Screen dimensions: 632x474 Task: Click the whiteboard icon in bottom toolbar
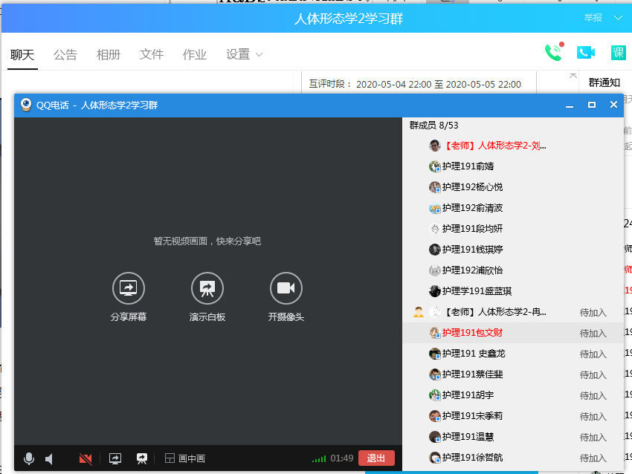tap(142, 458)
